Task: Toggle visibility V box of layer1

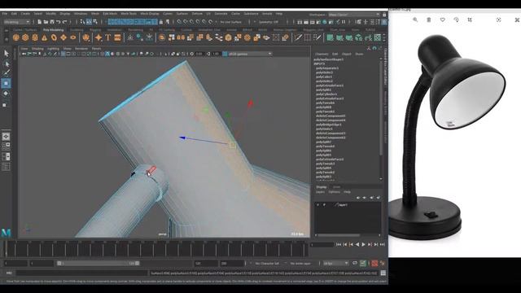Action: 318,205
